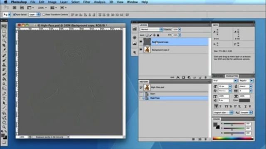Screen dimensions: 266x149
Task: Select the Open history state
Action: tap(174, 94)
